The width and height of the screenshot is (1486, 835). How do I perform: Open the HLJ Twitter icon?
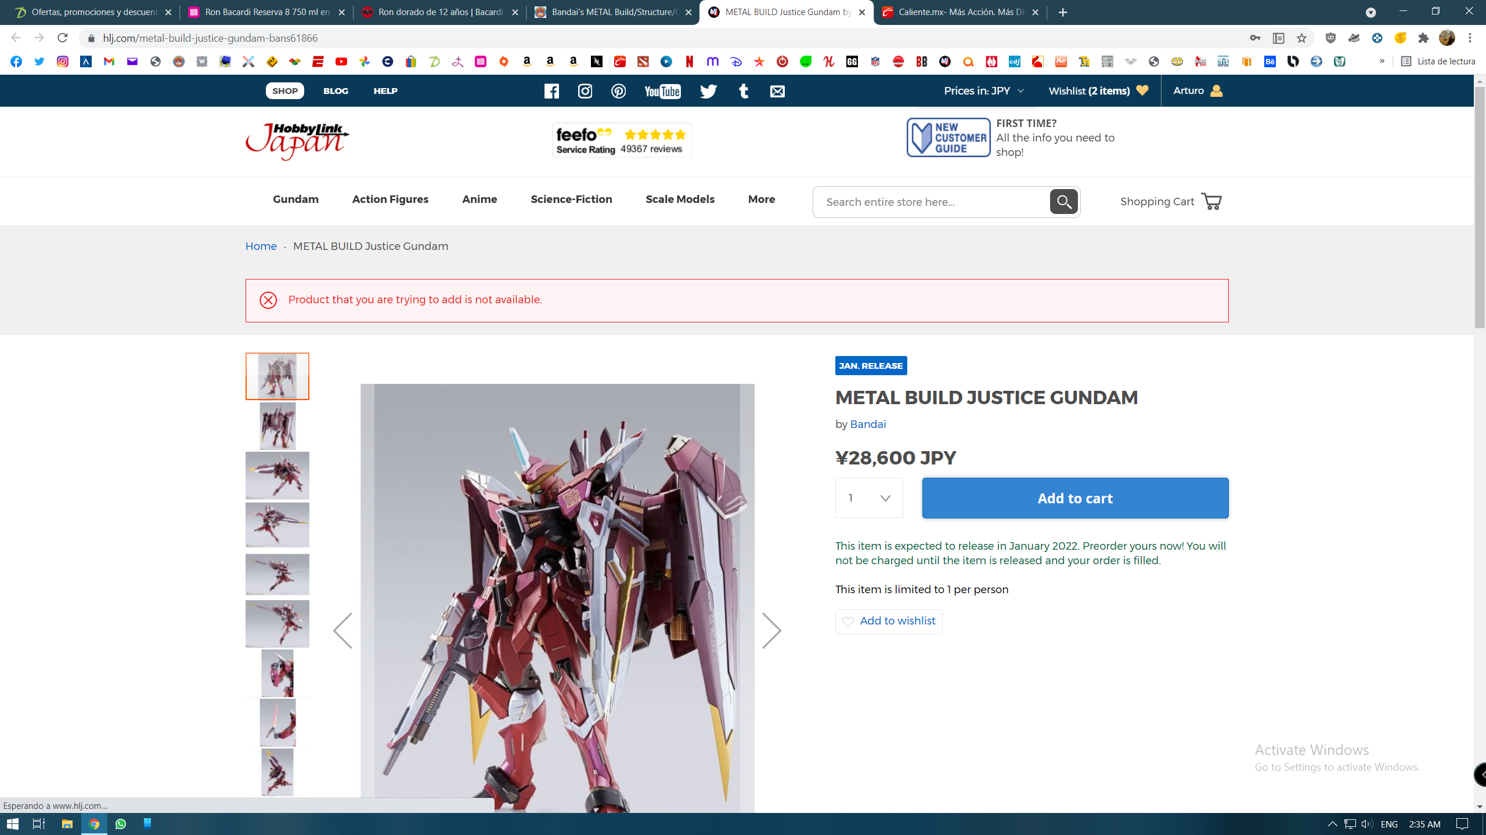tap(708, 91)
